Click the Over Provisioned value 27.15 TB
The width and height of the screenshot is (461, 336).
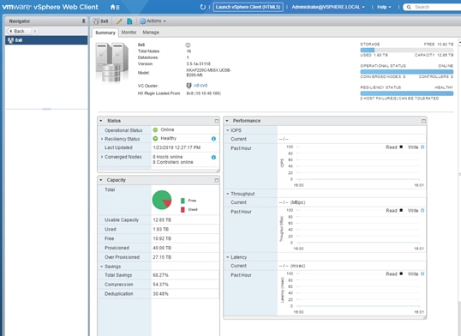coord(162,257)
